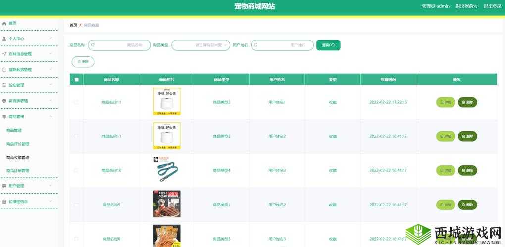Image resolution: width=505 pixels, height=247 pixels.
Task: Tick the checkbox for row 商品名称10
Action: (x=76, y=170)
